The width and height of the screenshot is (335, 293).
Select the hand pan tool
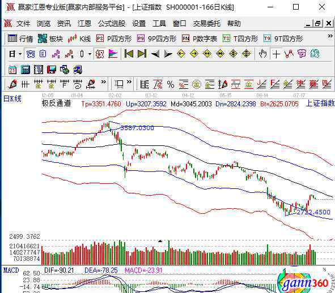pyautogui.click(x=263, y=54)
